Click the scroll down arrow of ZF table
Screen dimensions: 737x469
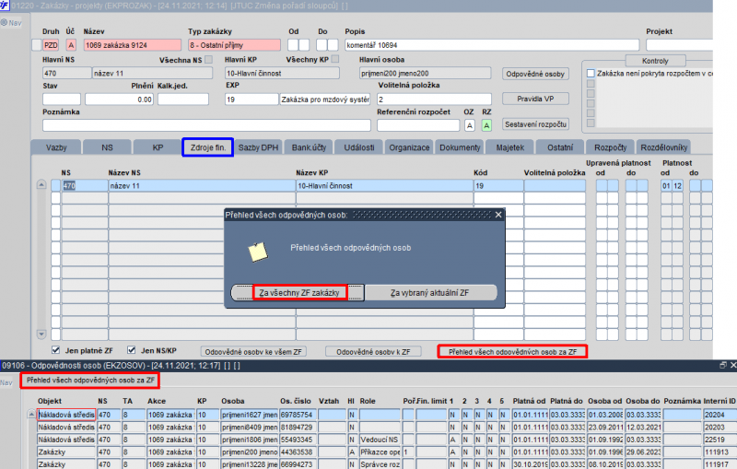(41, 334)
